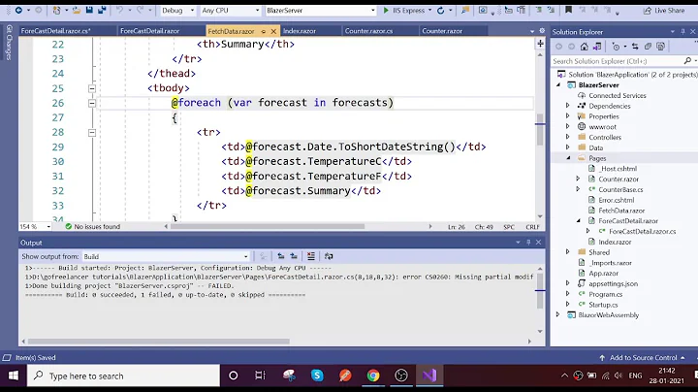Collapse the Pages folder in Solution Explorer
The width and height of the screenshot is (698, 392).
pyautogui.click(x=579, y=157)
